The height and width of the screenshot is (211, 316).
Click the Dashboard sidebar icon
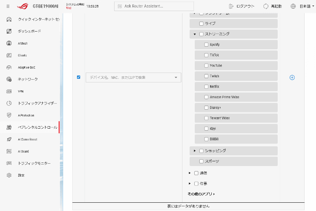pos(9,31)
